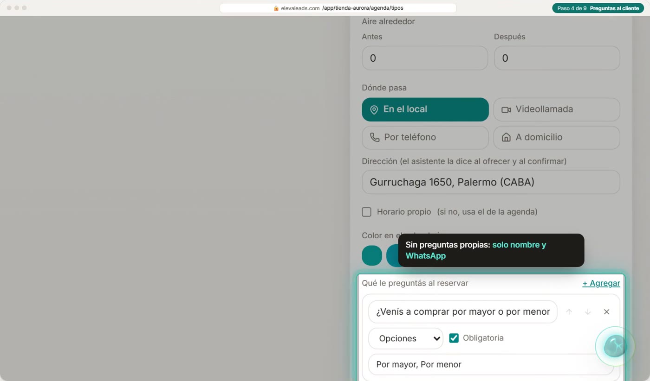
Task: Select Por teléfono as the location
Action: pos(425,138)
